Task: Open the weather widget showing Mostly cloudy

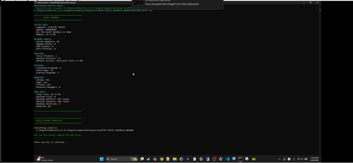Action: (45, 159)
